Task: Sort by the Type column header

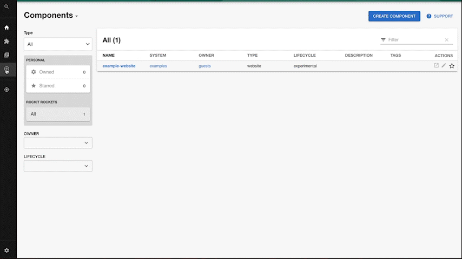Action: point(252,55)
